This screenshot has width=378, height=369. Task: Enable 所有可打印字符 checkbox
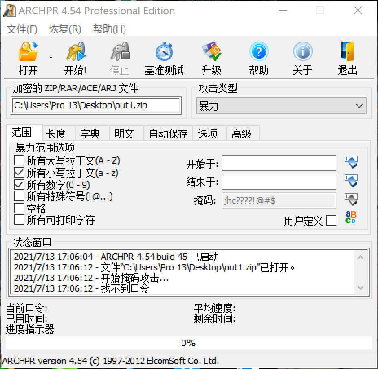click(x=19, y=220)
